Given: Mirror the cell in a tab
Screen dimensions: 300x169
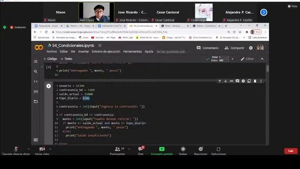Looking at the screenshot, I should click(x=249, y=81).
